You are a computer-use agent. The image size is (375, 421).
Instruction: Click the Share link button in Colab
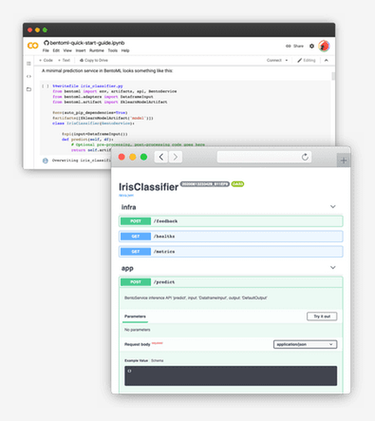tap(295, 46)
